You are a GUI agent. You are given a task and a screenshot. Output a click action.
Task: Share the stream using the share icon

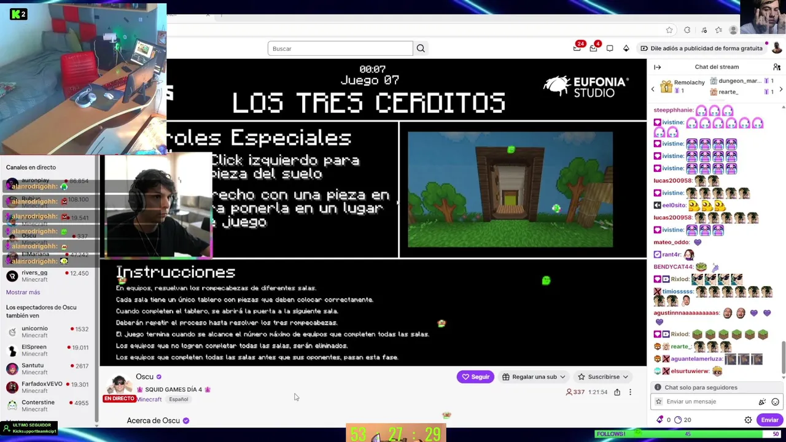pyautogui.click(x=617, y=392)
